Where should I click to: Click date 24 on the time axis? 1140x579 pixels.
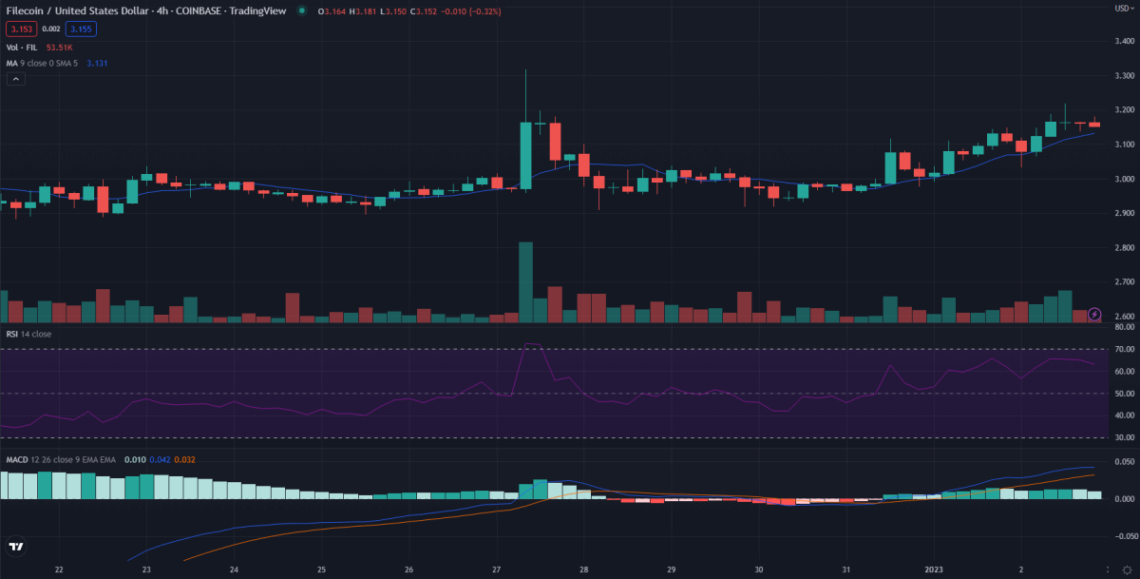[234, 569]
